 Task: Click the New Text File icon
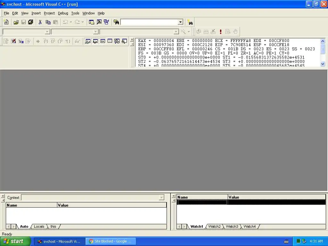tap(6, 22)
